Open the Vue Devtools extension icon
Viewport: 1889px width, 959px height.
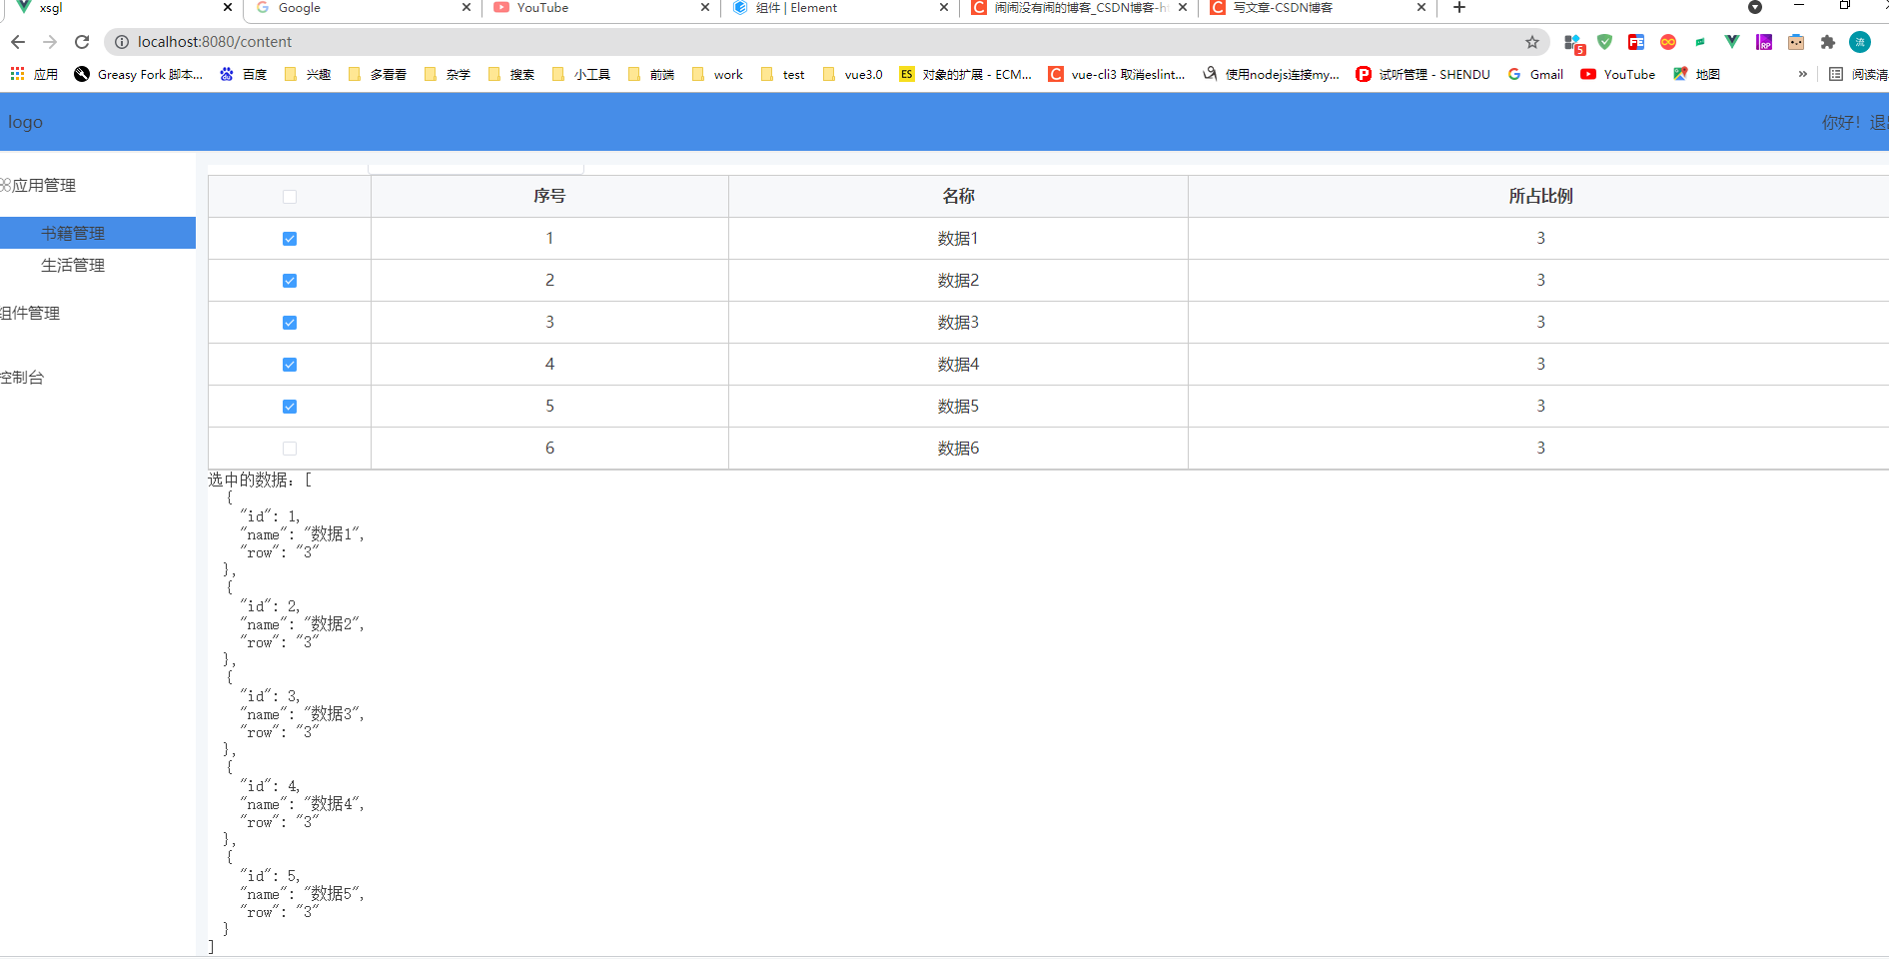(x=1730, y=42)
